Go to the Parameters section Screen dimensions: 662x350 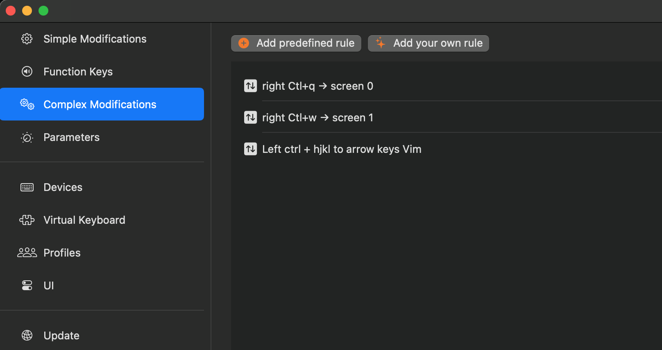[71, 137]
